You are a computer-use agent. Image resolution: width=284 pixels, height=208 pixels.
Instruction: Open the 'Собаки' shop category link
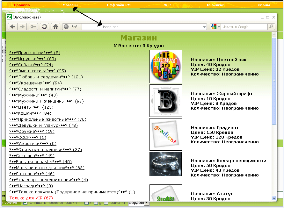coord(31,65)
